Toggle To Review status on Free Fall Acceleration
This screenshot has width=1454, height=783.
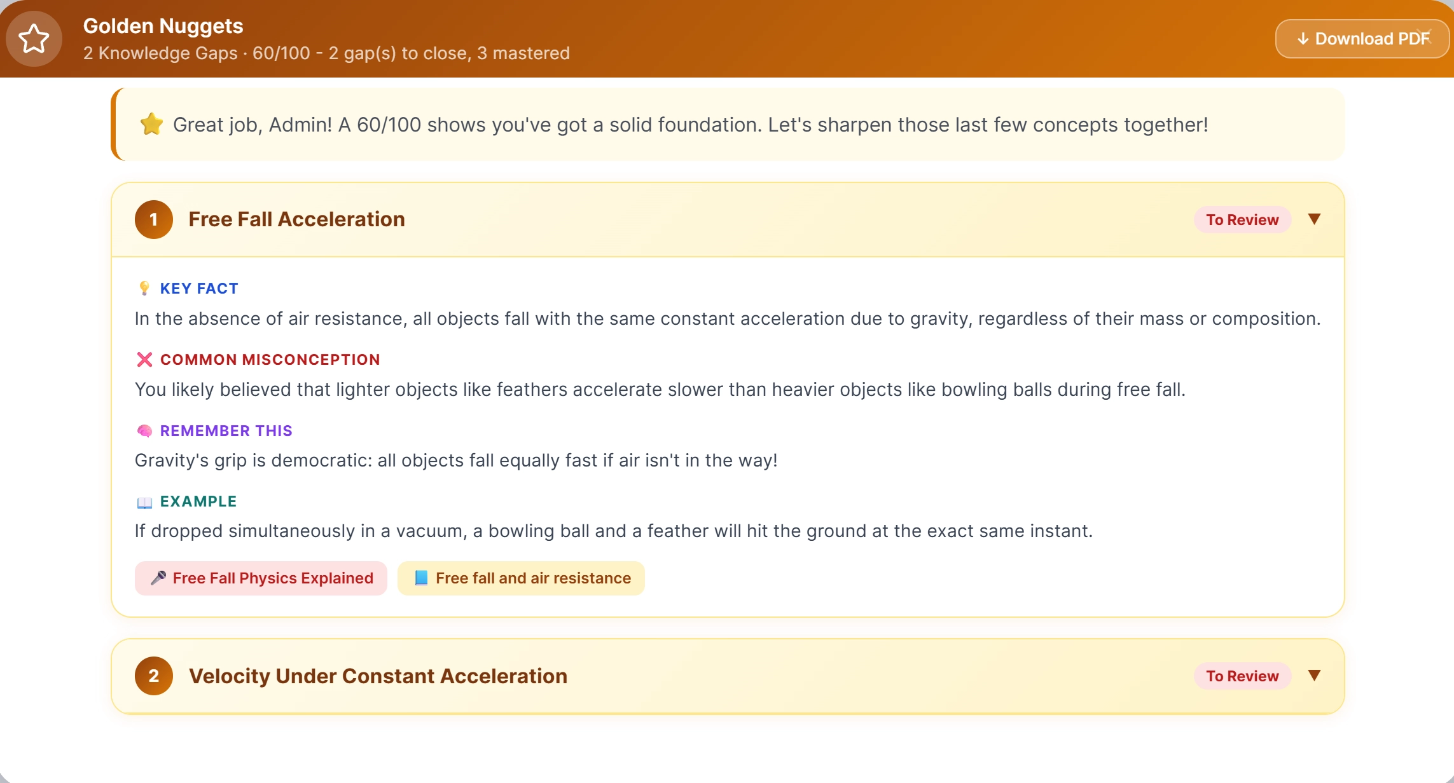click(1242, 220)
